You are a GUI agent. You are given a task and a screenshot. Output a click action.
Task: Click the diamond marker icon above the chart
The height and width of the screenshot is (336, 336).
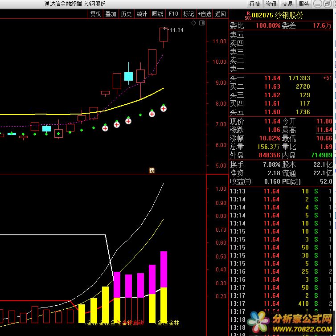click(193, 22)
